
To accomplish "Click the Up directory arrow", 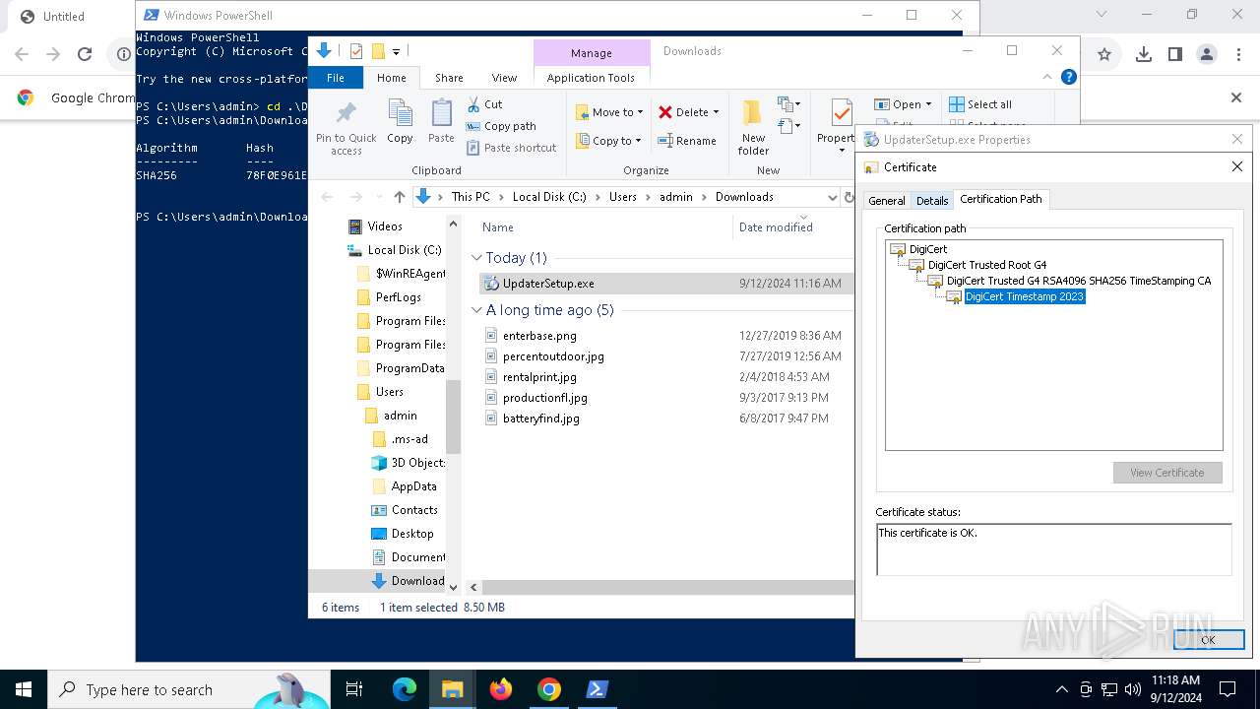I will point(399,197).
